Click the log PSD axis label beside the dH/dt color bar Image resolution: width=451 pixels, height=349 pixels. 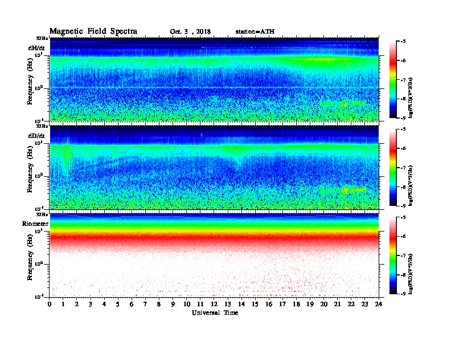coord(411,98)
